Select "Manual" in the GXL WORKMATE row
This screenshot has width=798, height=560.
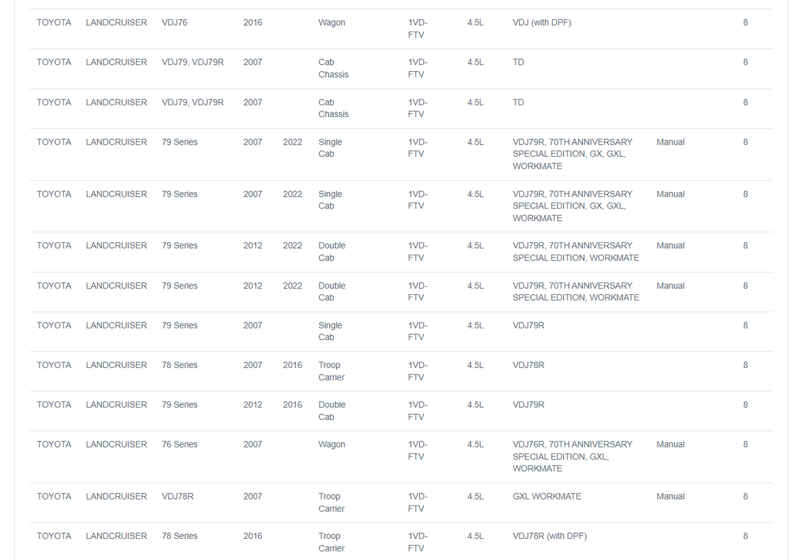(x=670, y=496)
